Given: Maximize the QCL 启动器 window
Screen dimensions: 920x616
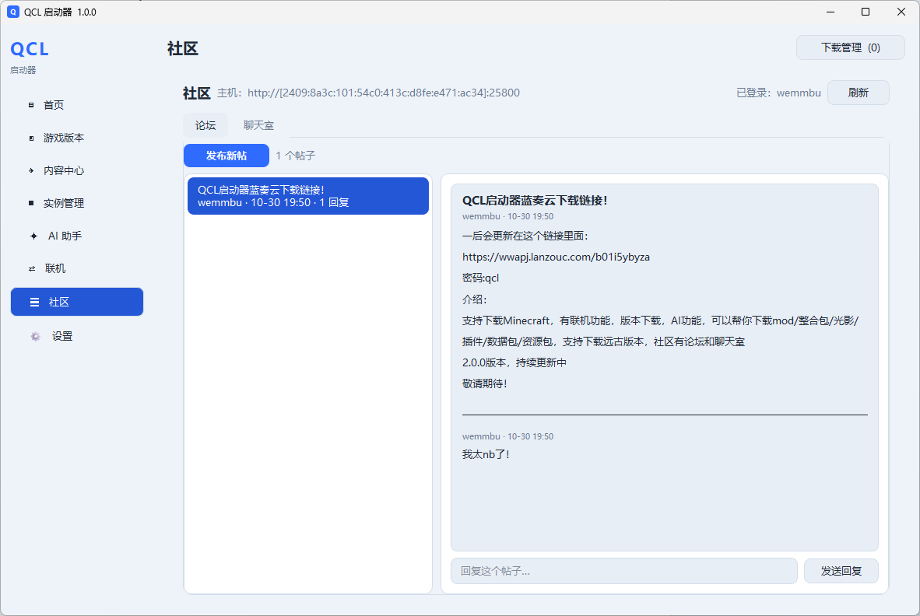Looking at the screenshot, I should pos(866,12).
